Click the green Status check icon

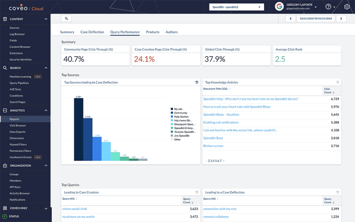[x=5, y=216]
